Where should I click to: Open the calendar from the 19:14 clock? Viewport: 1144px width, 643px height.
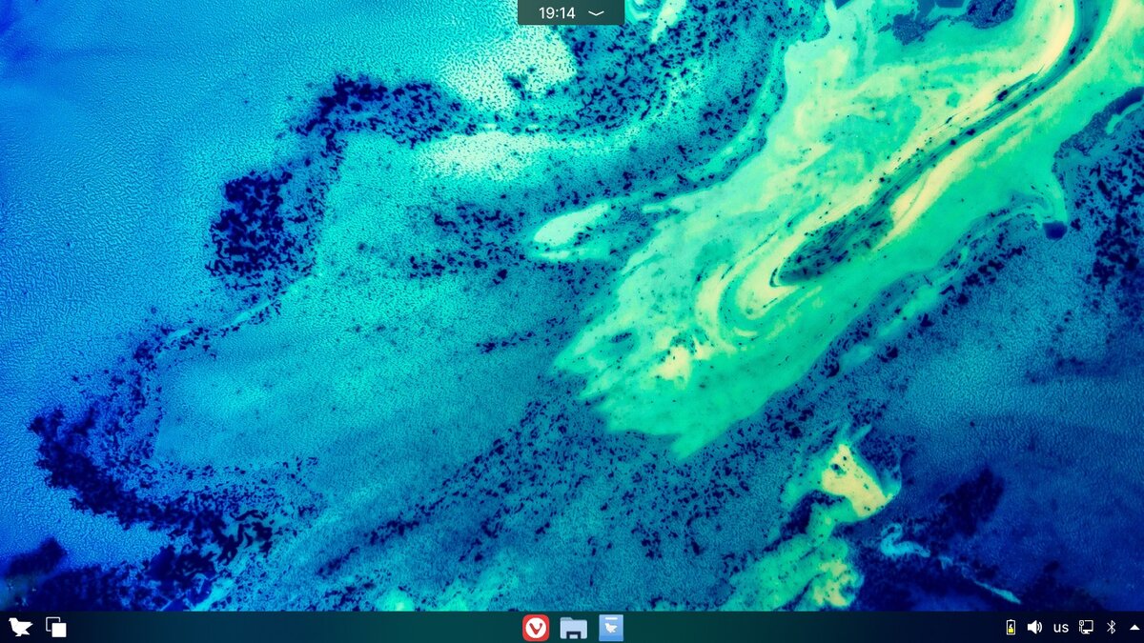click(556, 12)
